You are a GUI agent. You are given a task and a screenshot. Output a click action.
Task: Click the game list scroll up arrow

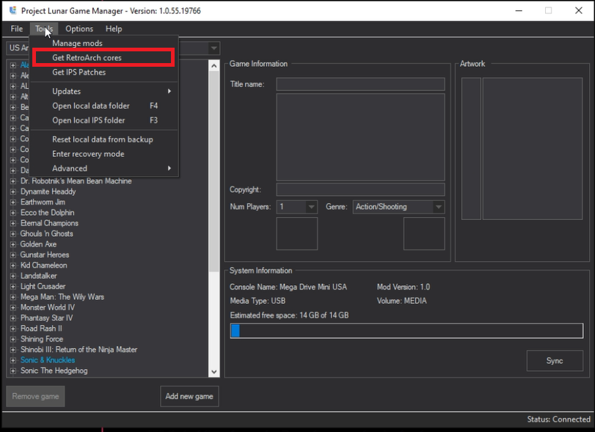pyautogui.click(x=214, y=66)
